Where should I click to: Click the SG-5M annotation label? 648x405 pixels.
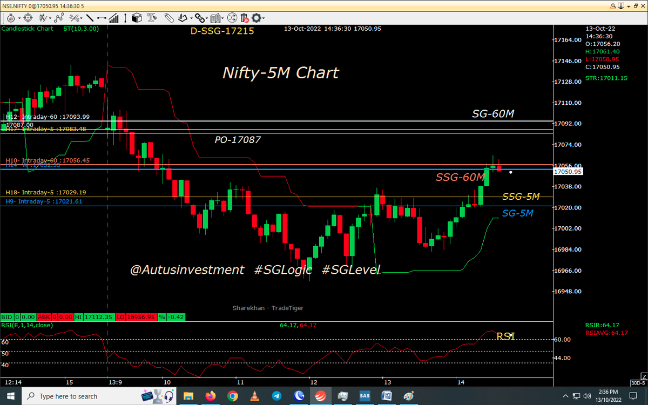coord(518,213)
